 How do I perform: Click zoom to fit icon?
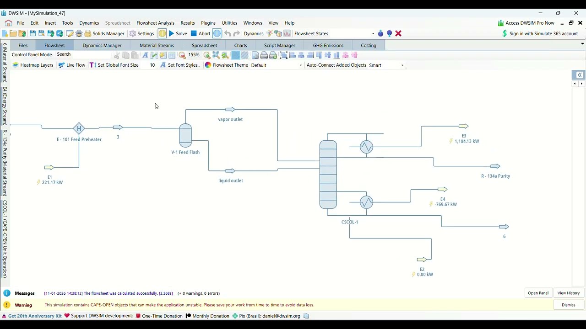click(216, 55)
